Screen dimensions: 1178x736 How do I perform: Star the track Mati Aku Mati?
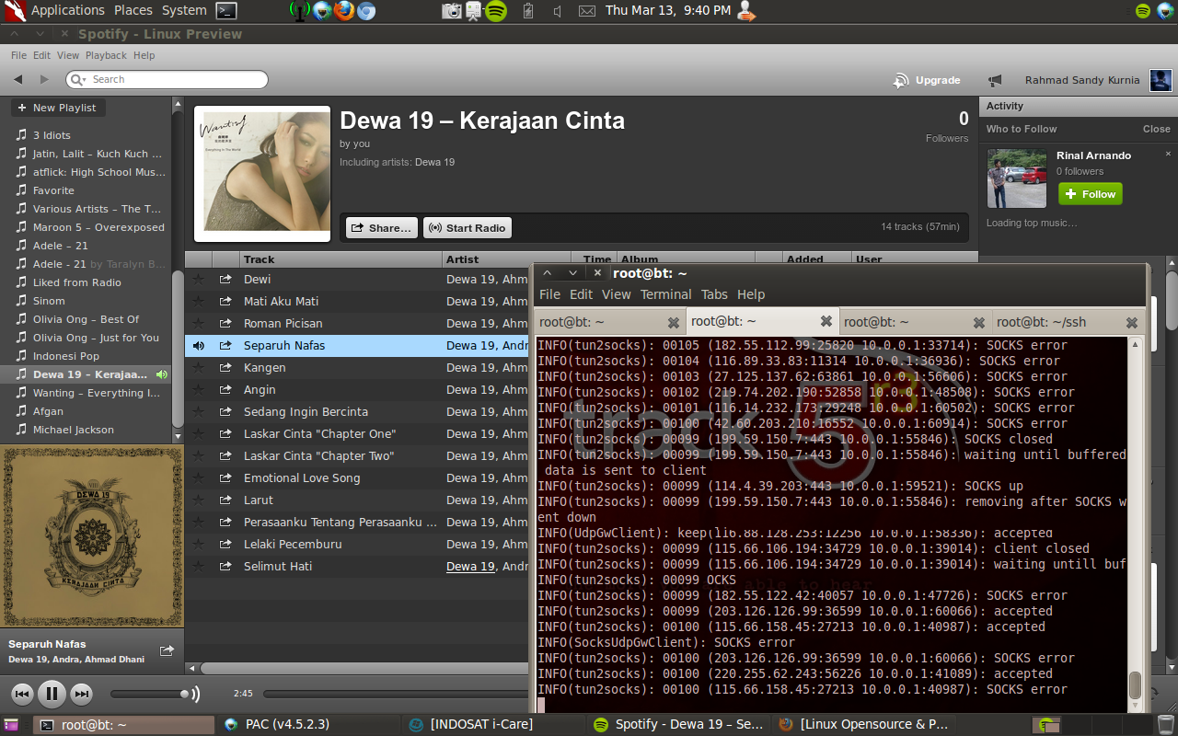point(198,302)
